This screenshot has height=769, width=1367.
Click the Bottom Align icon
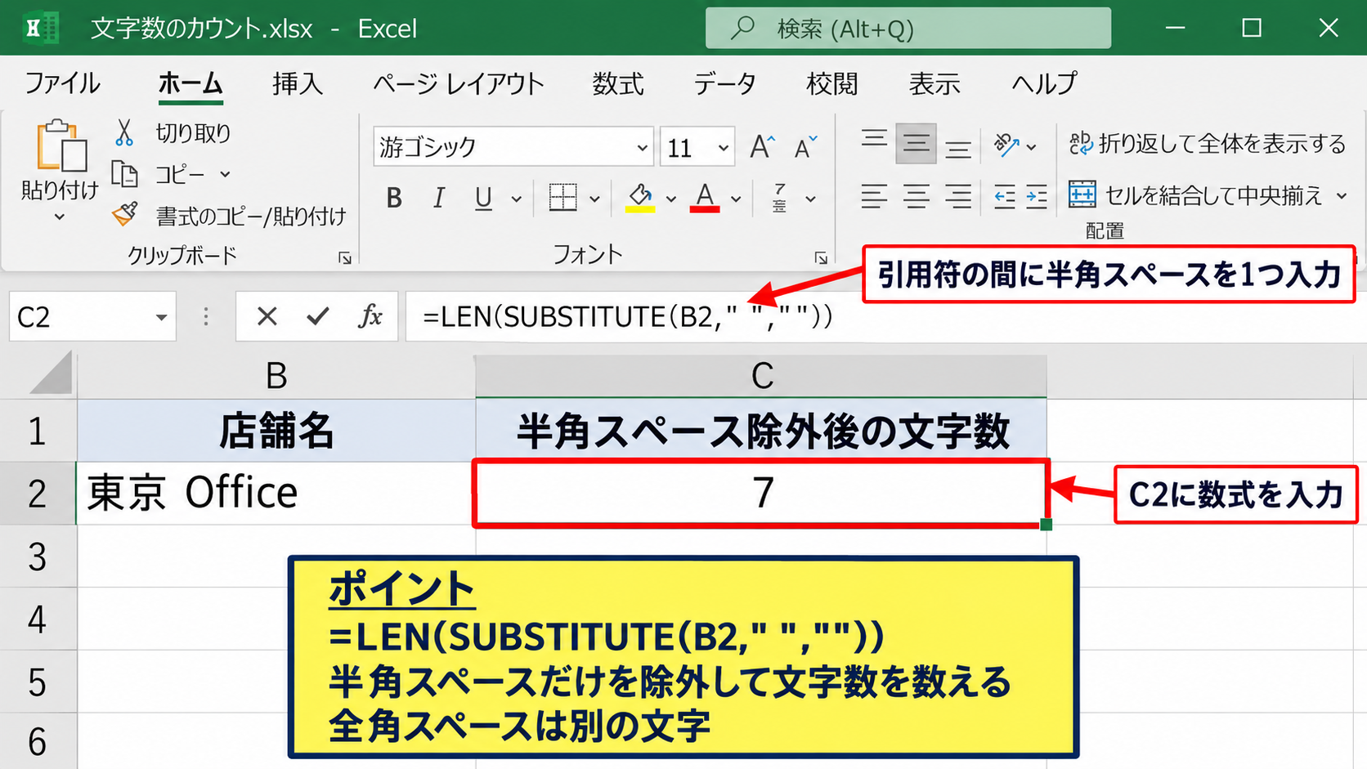[x=958, y=148]
